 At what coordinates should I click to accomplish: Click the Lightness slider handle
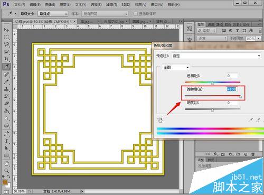(213, 110)
